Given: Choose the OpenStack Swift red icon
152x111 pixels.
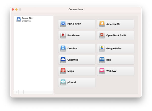Looking at the screenshot, I should click(102, 35).
